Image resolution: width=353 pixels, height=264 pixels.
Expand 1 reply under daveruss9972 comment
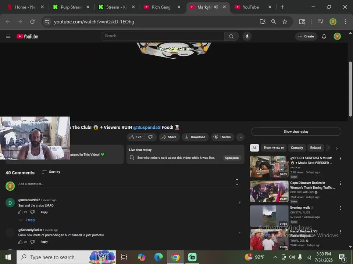point(27,220)
